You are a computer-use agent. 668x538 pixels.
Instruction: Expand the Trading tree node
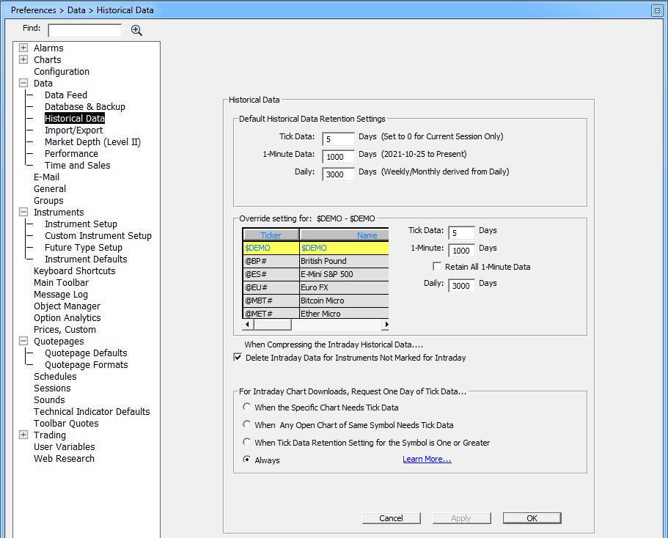point(23,435)
